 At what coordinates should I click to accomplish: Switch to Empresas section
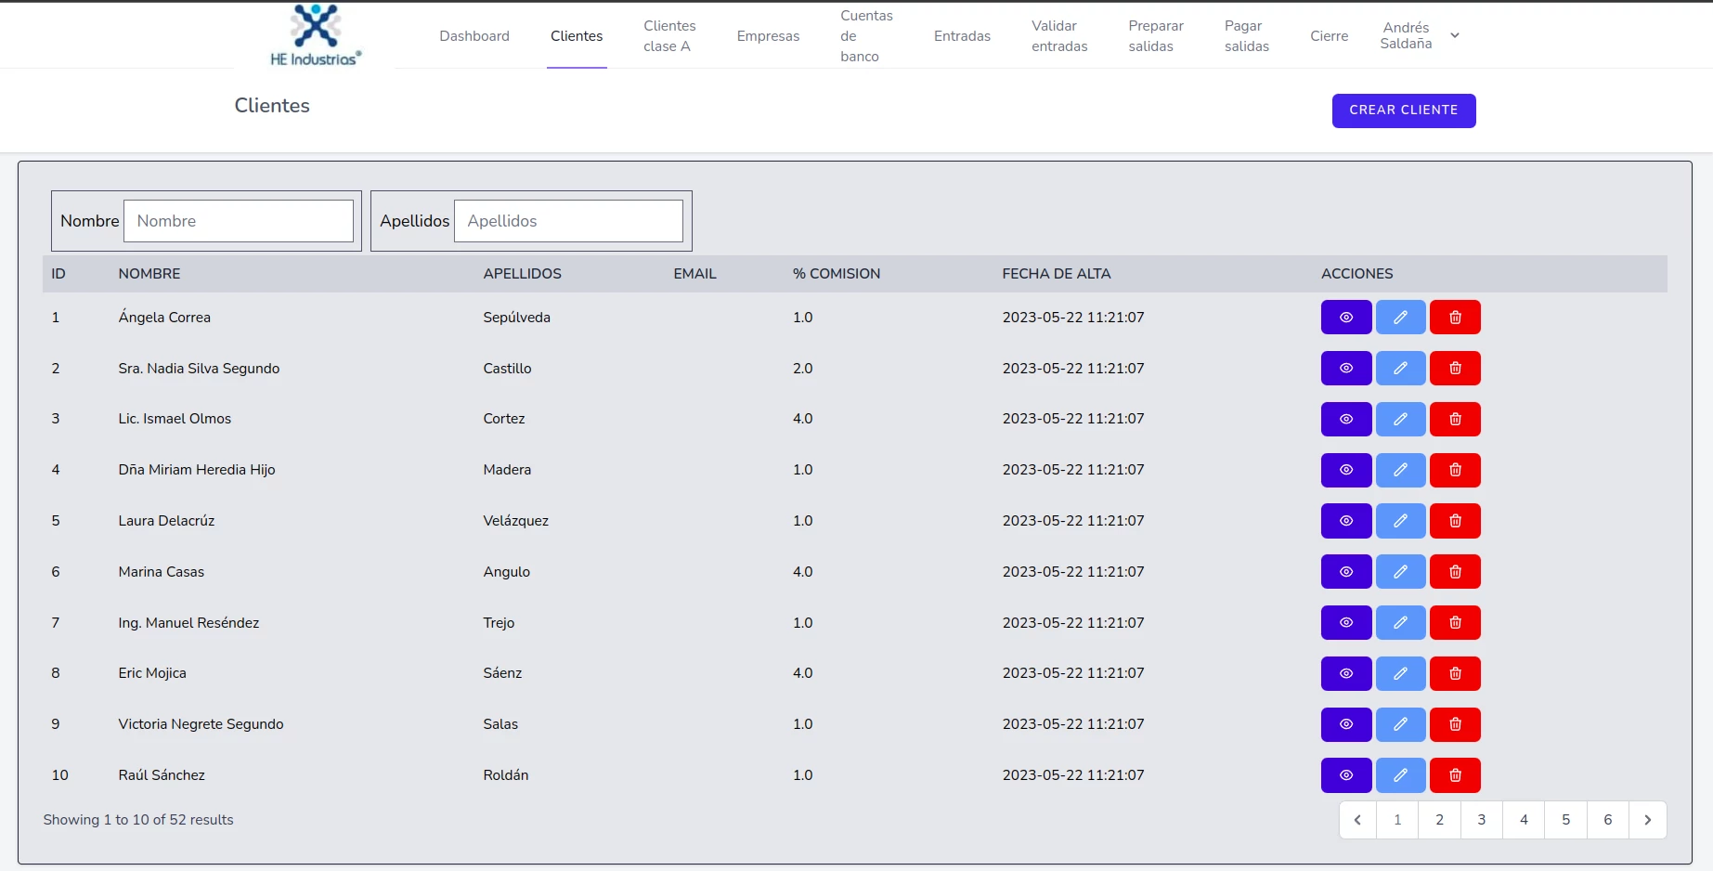click(768, 36)
